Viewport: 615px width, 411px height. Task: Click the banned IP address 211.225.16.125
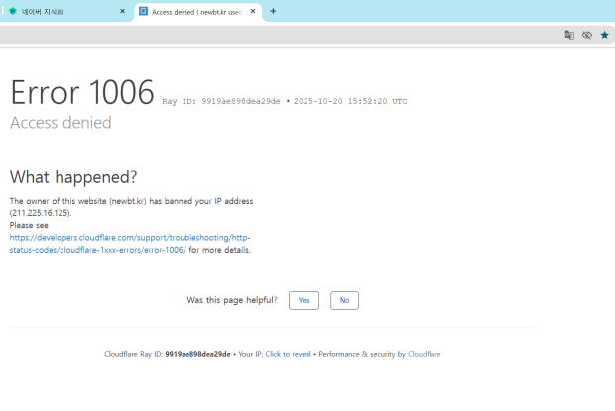pos(41,213)
